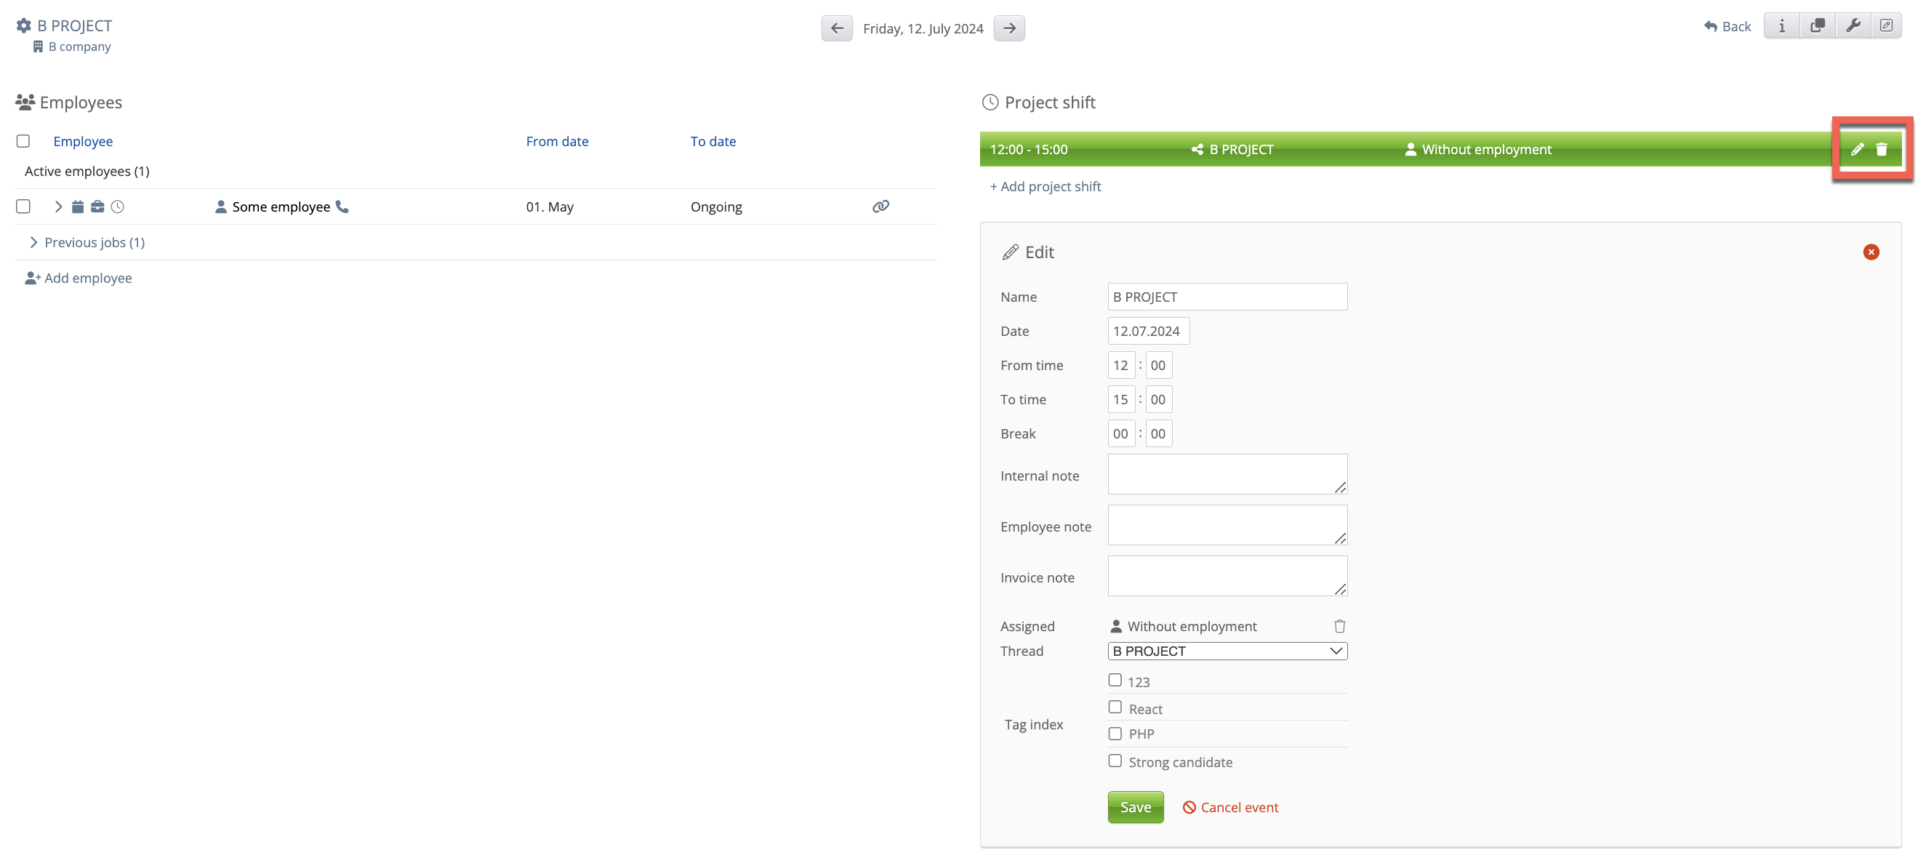Viewport: 1918px width, 858px height.
Task: Delete the 12:00 - 15:00 project shift
Action: tap(1882, 149)
